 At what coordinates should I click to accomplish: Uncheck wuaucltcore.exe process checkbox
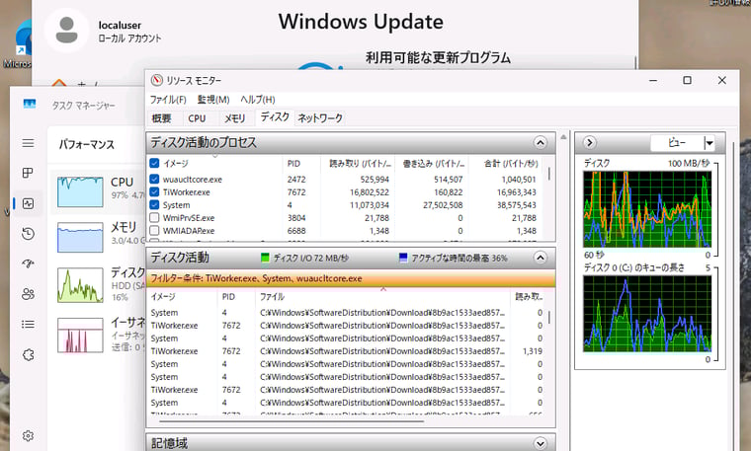coord(154,179)
